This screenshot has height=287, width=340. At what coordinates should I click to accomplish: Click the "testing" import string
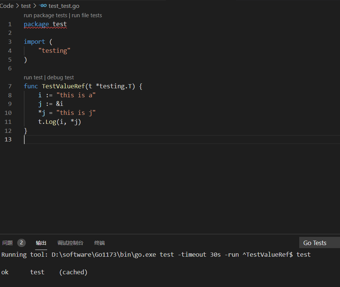pos(54,51)
